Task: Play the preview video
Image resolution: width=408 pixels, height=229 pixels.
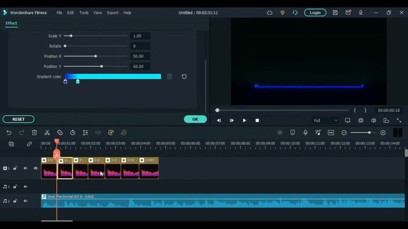Action: click(244, 120)
